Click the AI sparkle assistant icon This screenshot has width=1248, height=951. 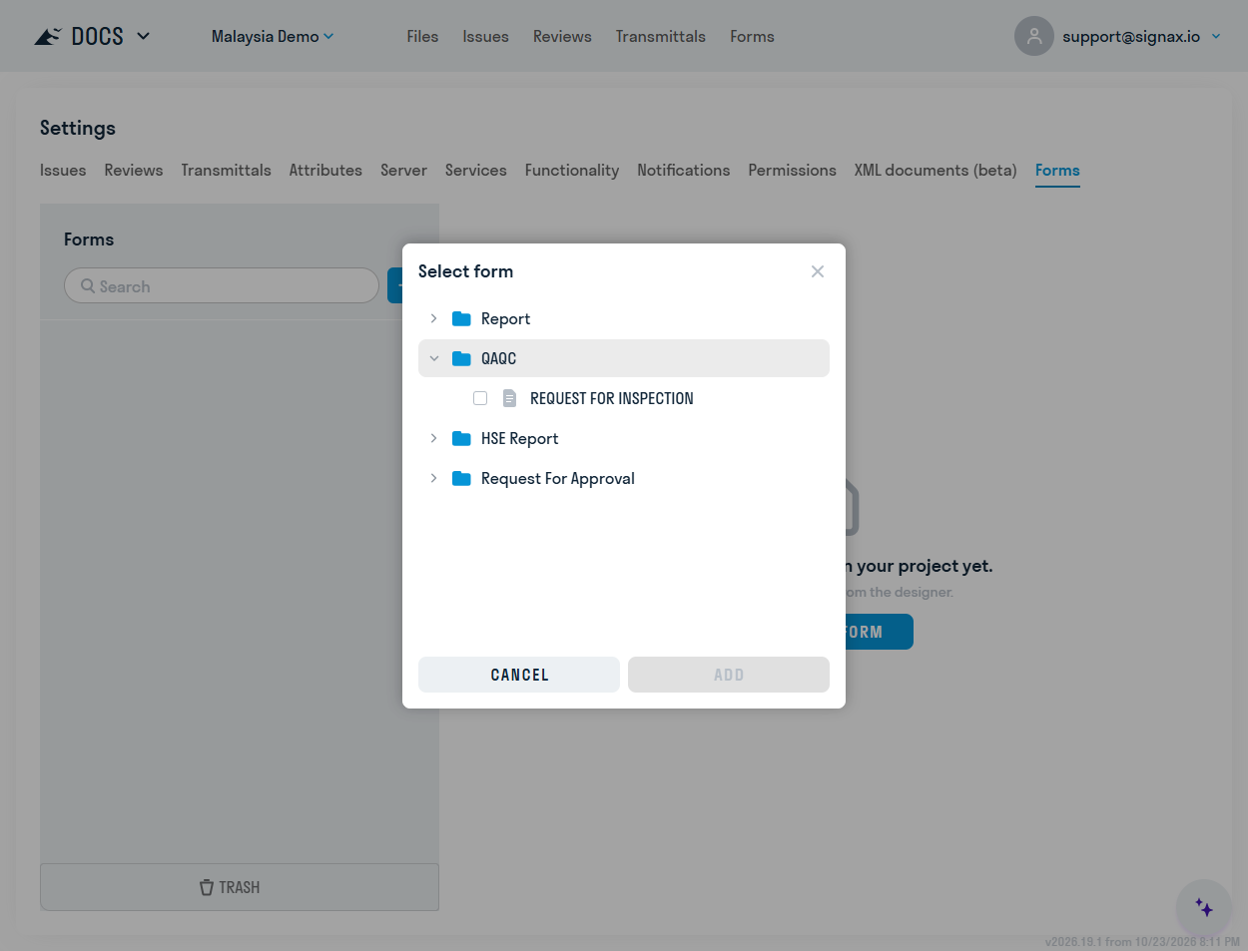point(1204,908)
